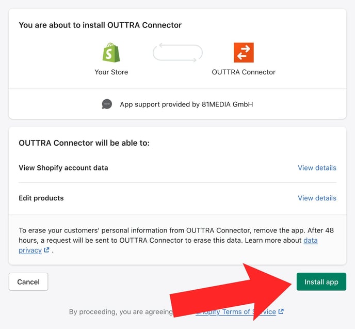This screenshot has width=355, height=329.
Task: Click the install OUTTRA Connector heading
Action: 100,25
